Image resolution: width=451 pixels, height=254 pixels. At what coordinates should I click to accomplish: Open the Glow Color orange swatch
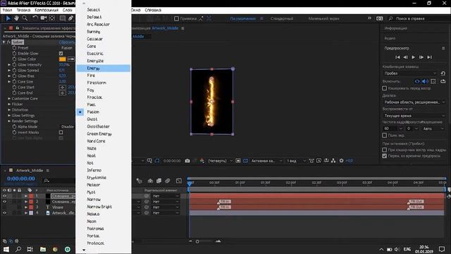point(63,59)
